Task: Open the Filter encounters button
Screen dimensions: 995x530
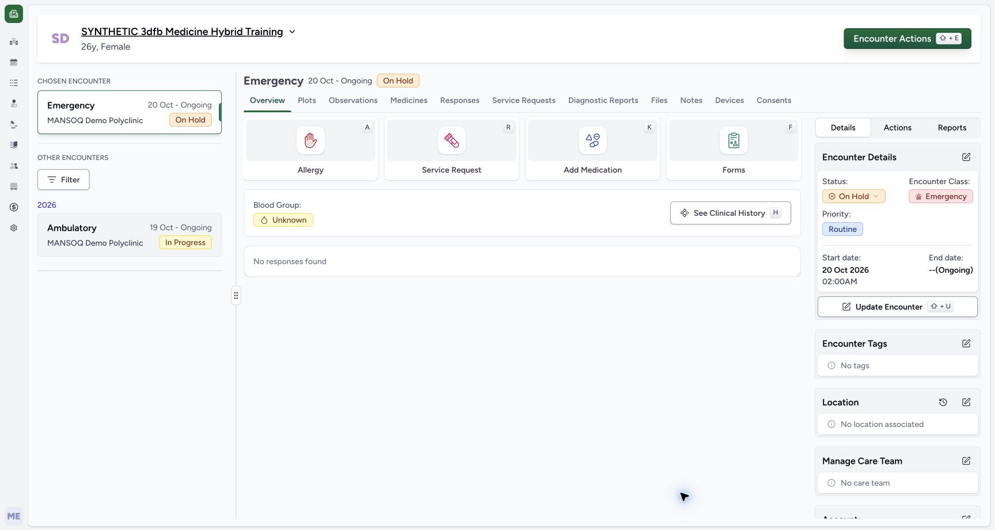Action: [x=63, y=180]
